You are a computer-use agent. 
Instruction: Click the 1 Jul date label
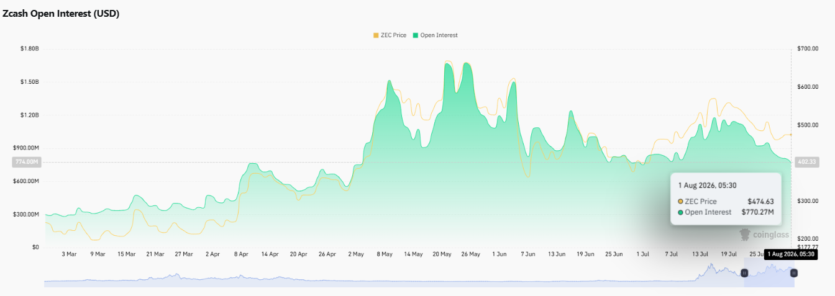pos(642,254)
